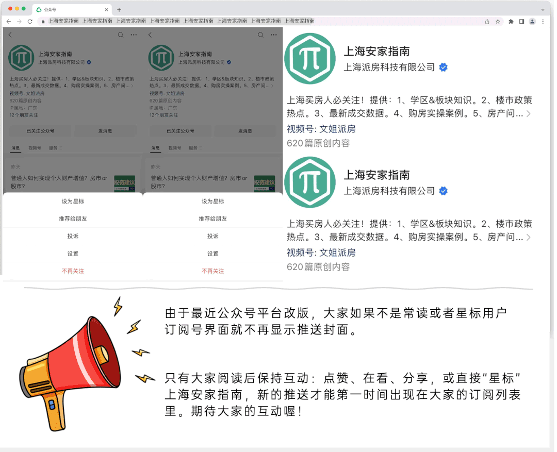The height and width of the screenshot is (452, 557).
Task: Open the more (···) menu in left phone panel
Action: point(134,35)
